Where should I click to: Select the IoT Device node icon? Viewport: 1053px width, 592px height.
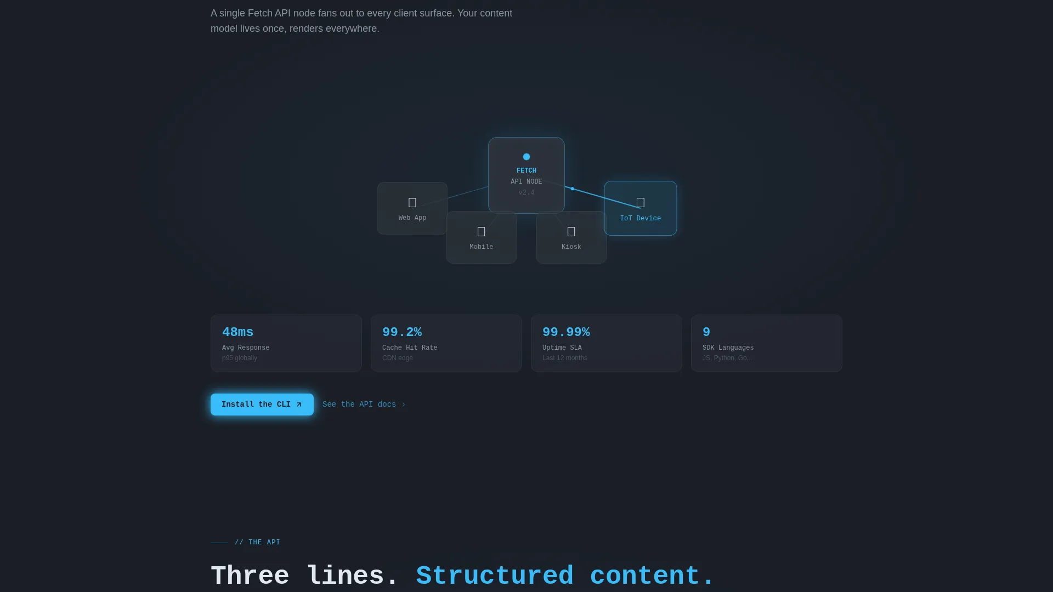[641, 203]
